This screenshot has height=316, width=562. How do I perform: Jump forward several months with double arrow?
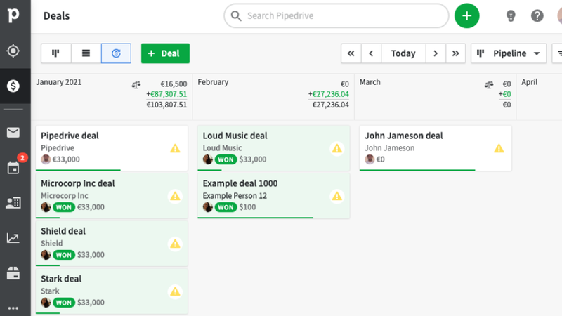[x=455, y=53]
